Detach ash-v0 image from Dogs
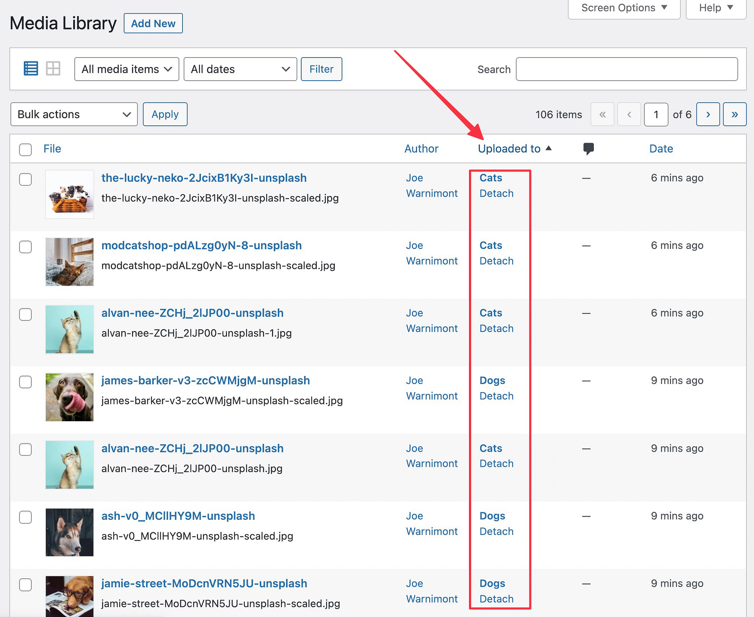Screen dimensions: 754x617 click(496, 531)
